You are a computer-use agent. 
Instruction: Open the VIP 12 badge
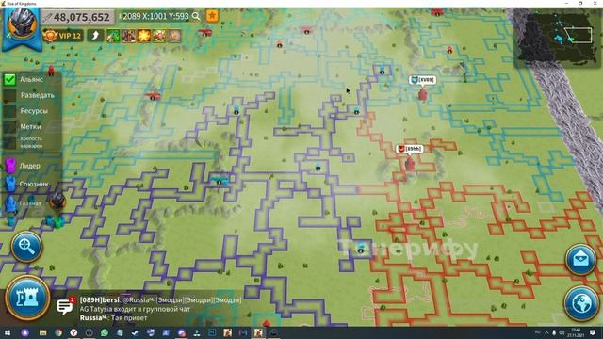click(x=63, y=36)
